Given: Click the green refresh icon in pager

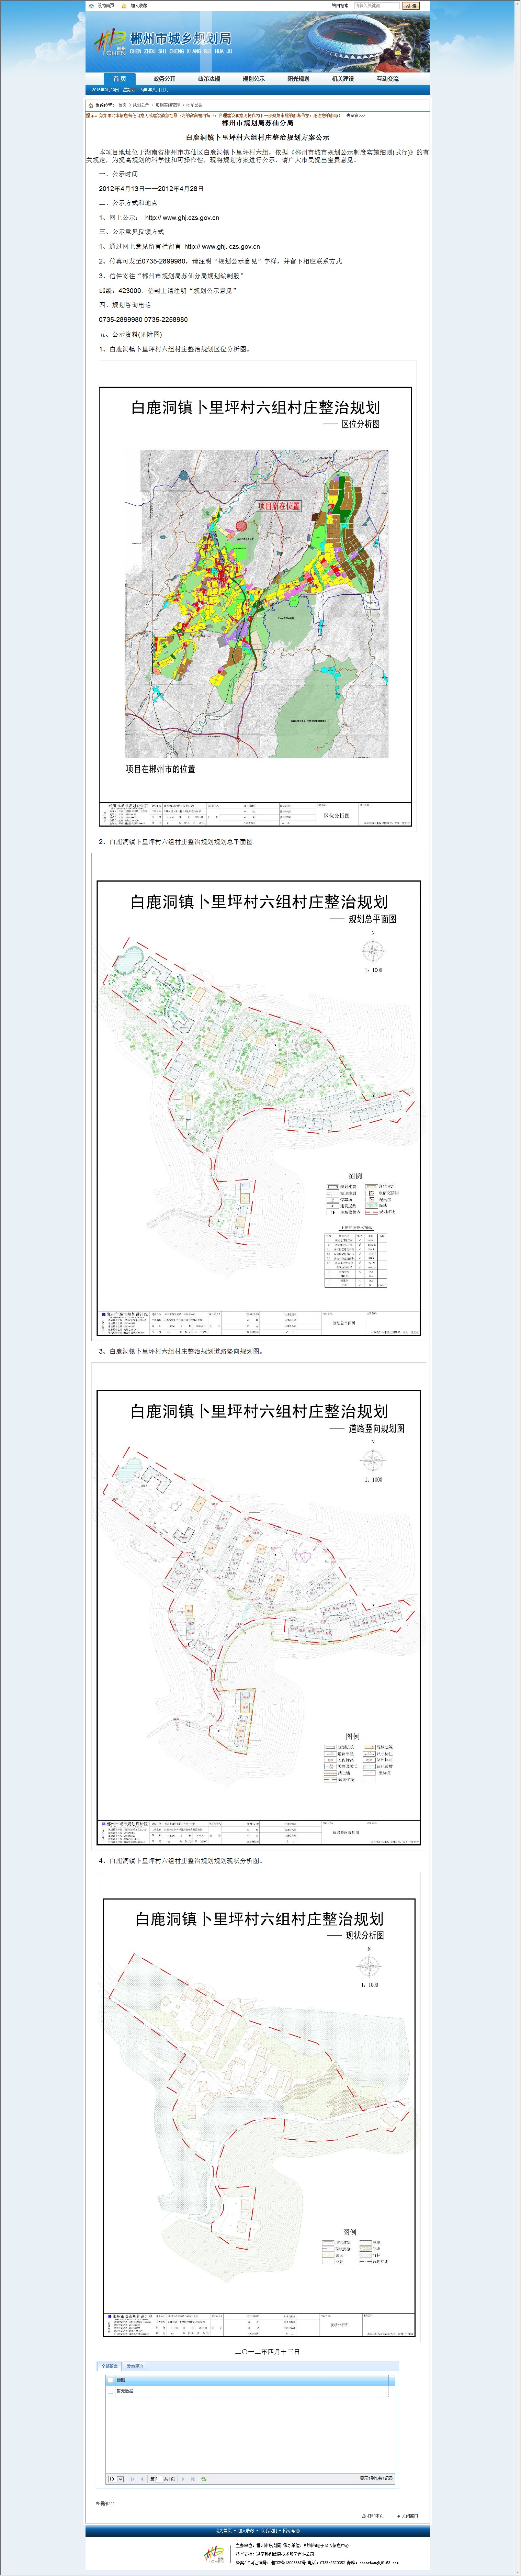Looking at the screenshot, I should (204, 2479).
